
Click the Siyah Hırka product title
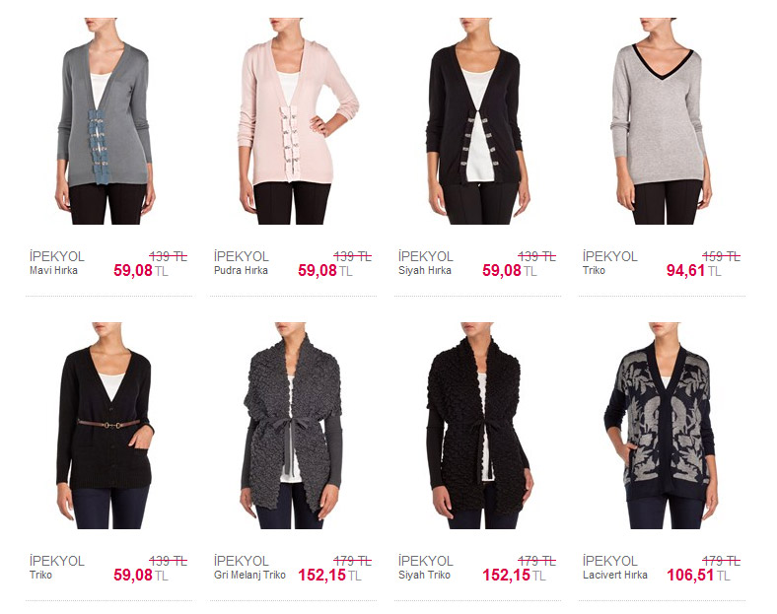[425, 270]
